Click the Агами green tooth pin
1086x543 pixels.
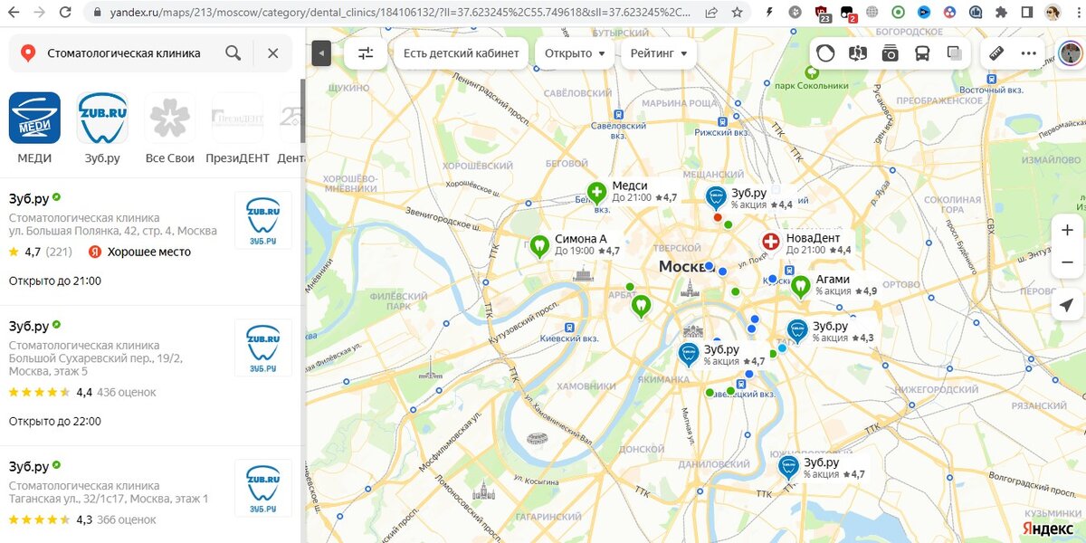(800, 286)
